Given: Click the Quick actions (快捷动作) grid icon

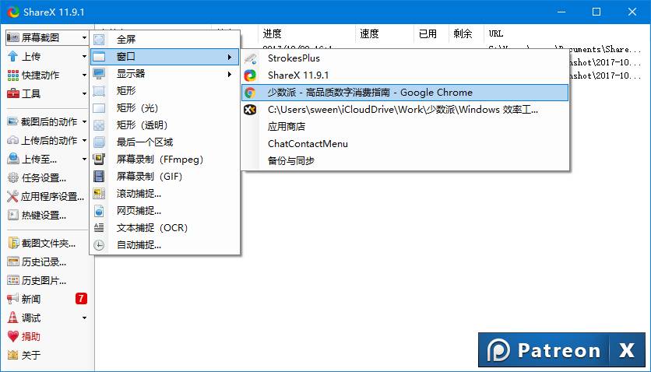Looking at the screenshot, I should click(x=13, y=75).
